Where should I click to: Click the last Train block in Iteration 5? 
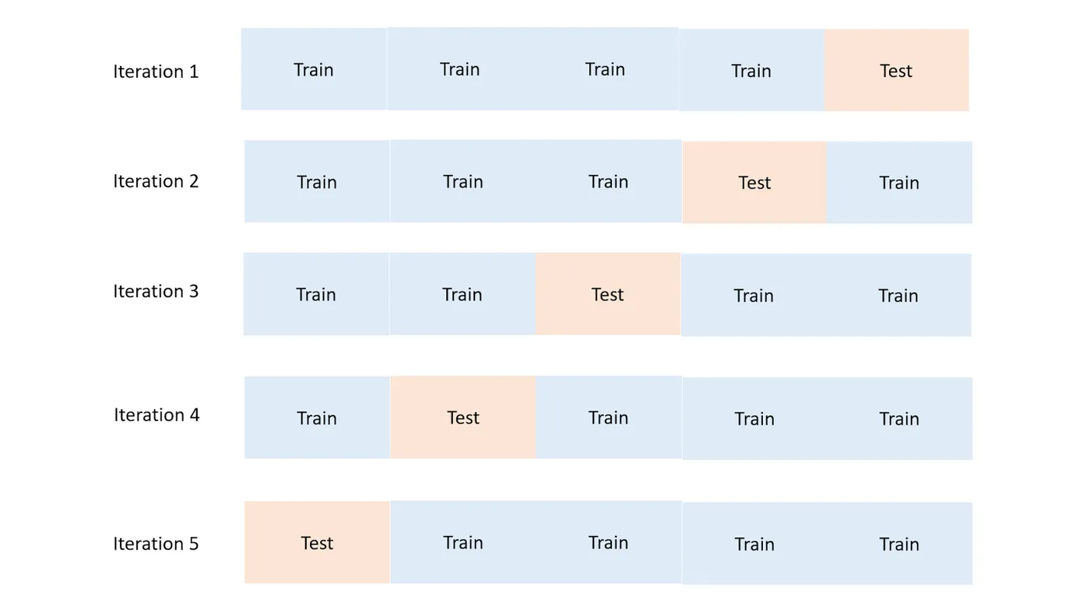pyautogui.click(x=899, y=544)
